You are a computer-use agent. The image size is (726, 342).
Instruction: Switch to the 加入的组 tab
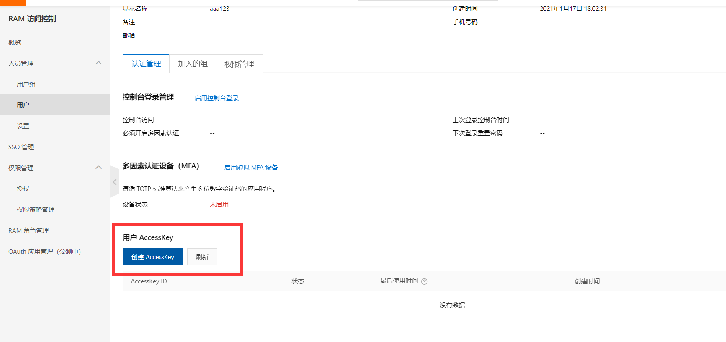pyautogui.click(x=193, y=64)
